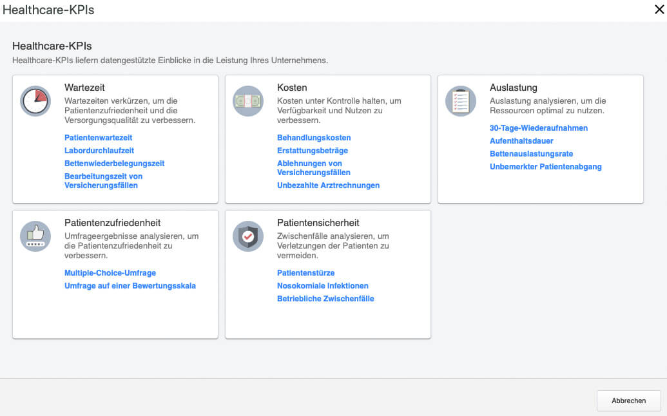Click the Kosten money bill icon
Image resolution: width=667 pixels, height=416 pixels.
coord(248,101)
